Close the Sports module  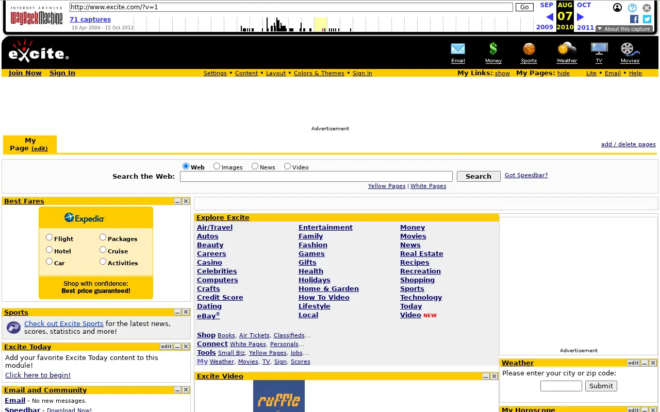[186, 313]
